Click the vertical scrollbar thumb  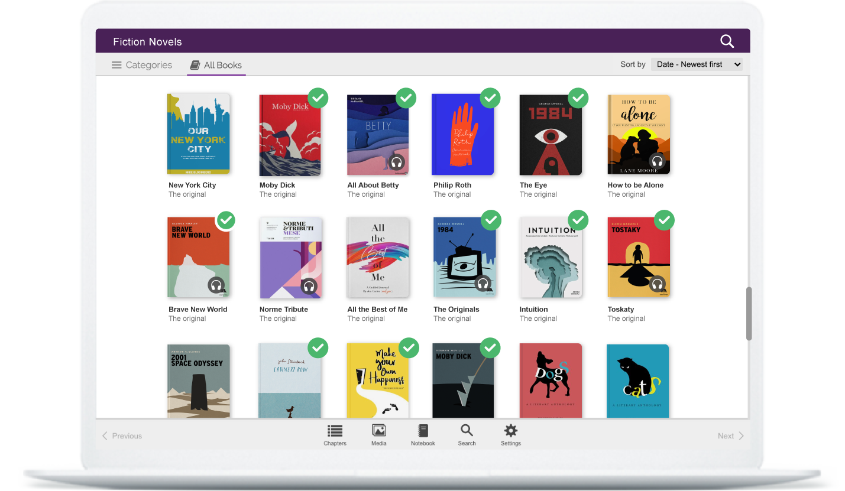[x=749, y=314]
